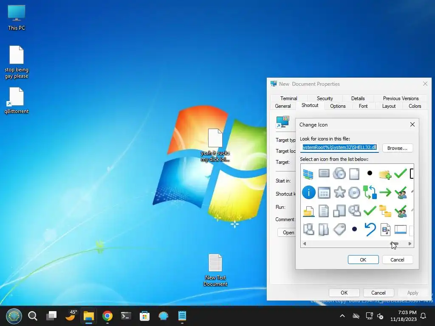Viewport: 435px width, 326px height.
Task: Click the SHELL32.dll file path field
Action: (339, 147)
